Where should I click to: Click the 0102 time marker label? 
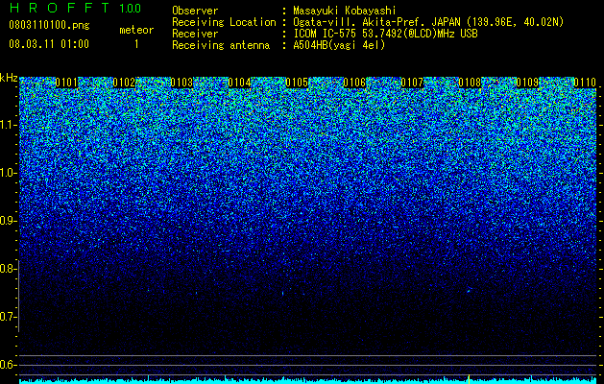[x=124, y=83]
